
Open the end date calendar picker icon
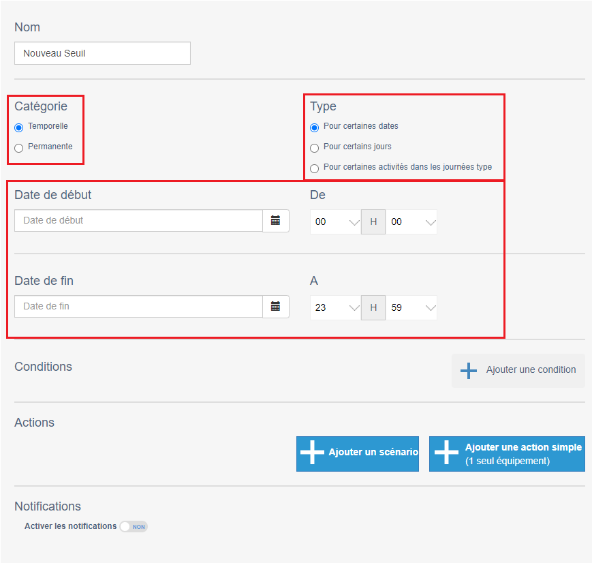point(276,307)
